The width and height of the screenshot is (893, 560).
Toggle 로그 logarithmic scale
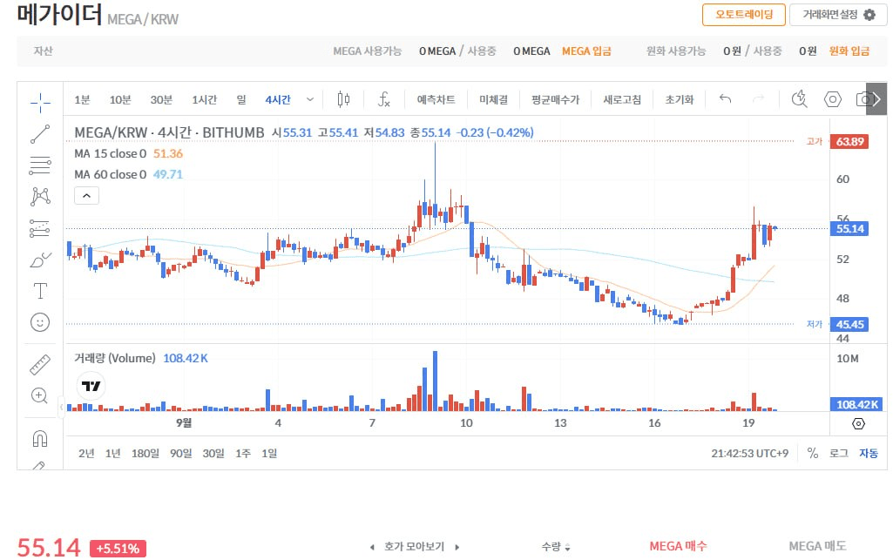click(x=838, y=453)
